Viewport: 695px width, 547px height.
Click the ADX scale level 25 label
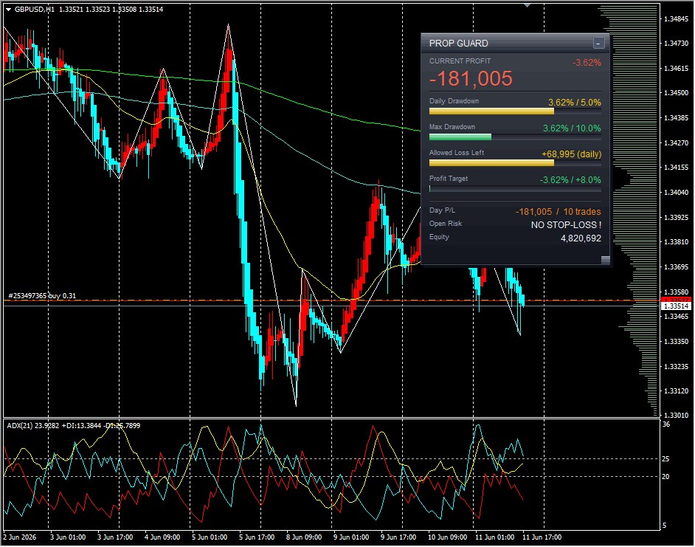pyautogui.click(x=665, y=459)
